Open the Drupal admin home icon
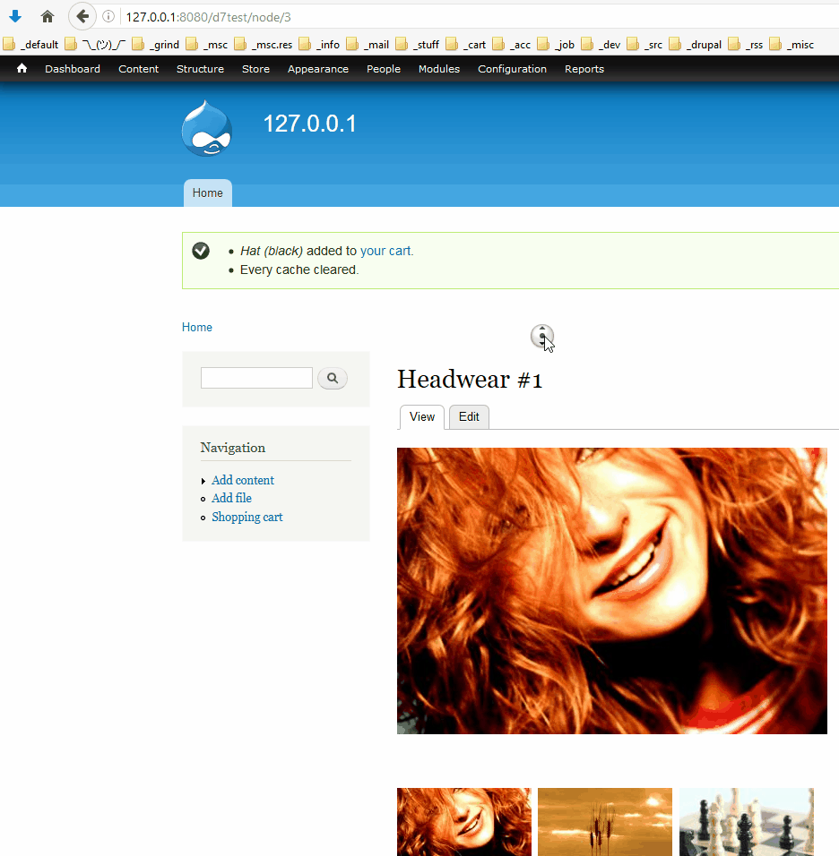The image size is (839, 856). pos(22,69)
